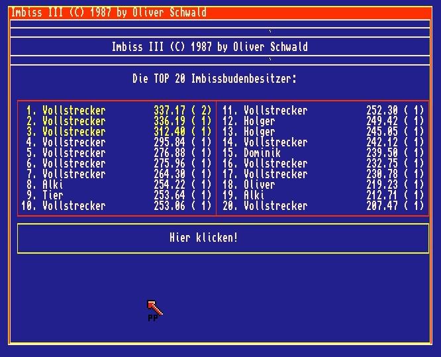Click score 312.40 in yellow
Screen dimensions: 441x357
(170, 132)
